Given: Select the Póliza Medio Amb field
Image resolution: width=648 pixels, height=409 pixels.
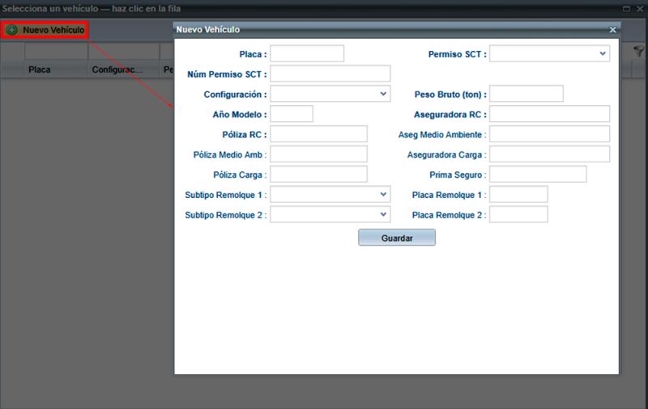Looking at the screenshot, I should pos(318,154).
